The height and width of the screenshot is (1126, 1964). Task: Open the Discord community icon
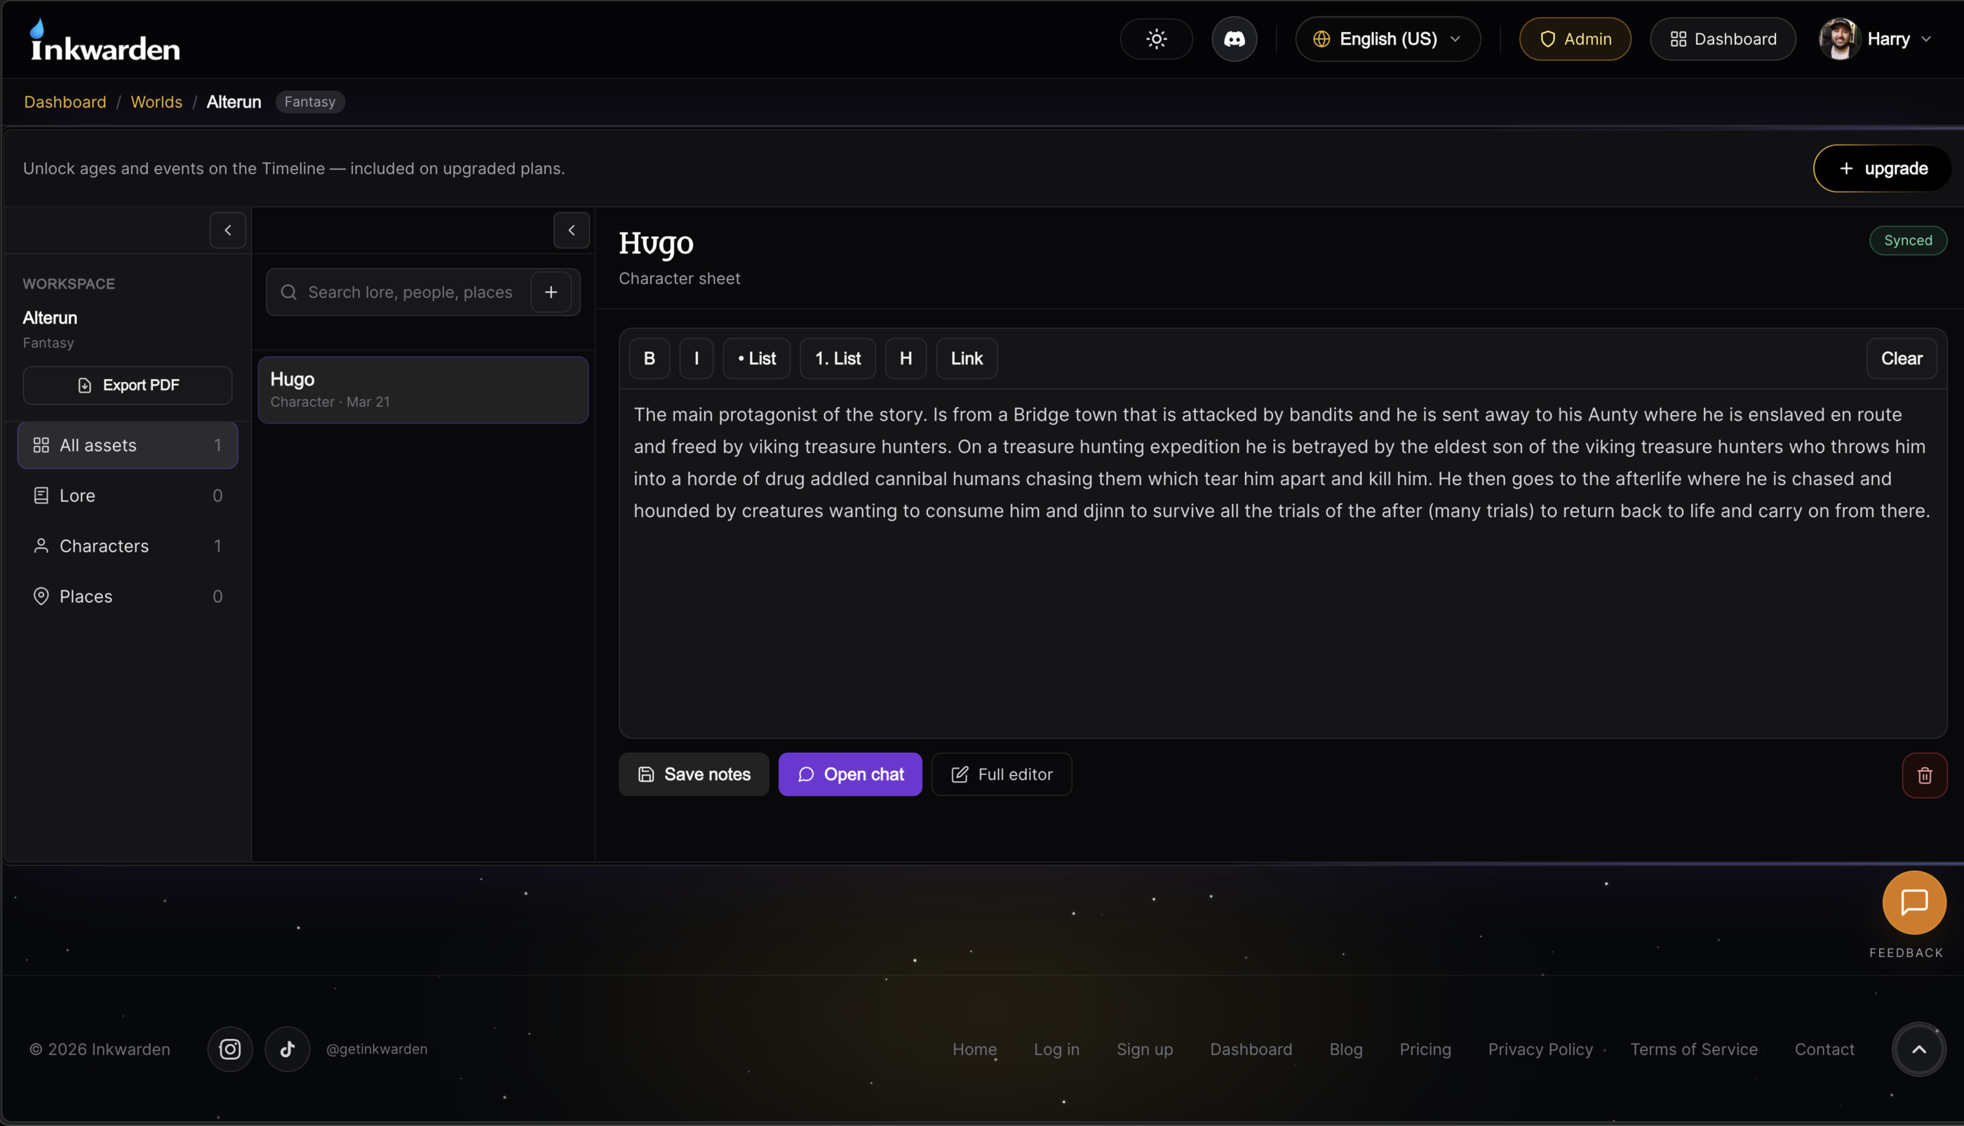point(1234,39)
